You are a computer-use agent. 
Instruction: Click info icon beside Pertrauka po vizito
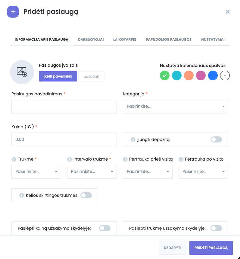(181, 159)
